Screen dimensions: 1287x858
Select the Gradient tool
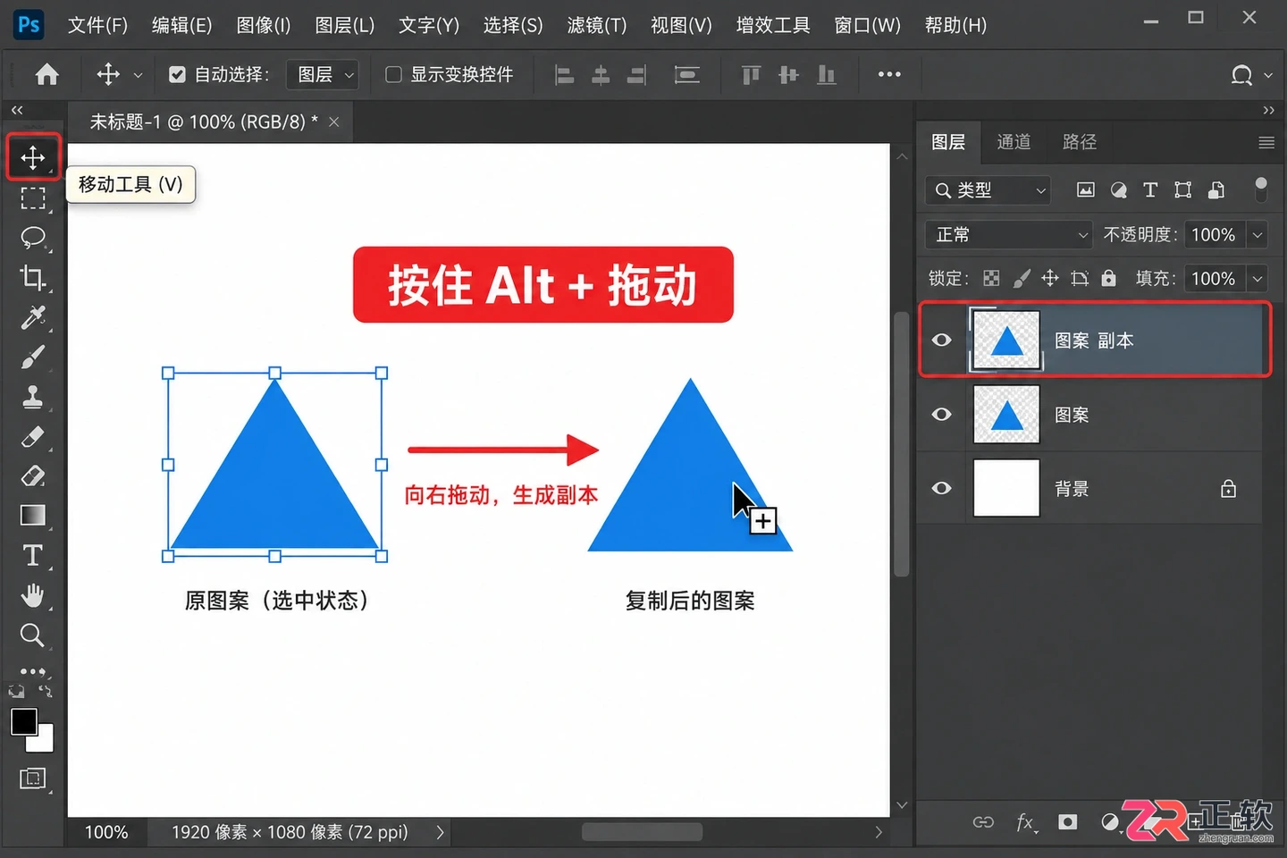pyautogui.click(x=33, y=516)
